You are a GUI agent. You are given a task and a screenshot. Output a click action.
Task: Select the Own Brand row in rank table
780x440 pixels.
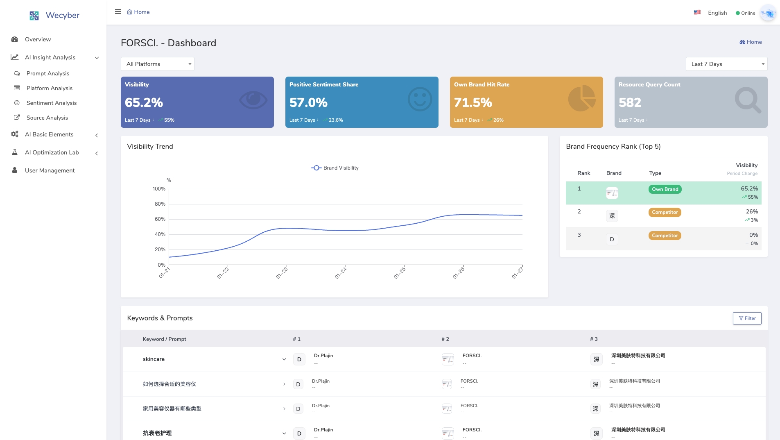click(x=663, y=193)
